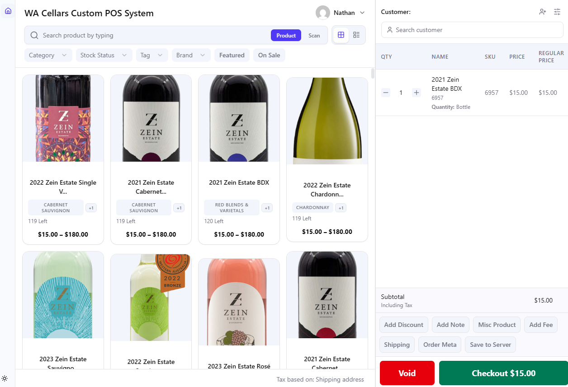The image size is (568, 387).
Task: Click the Red Blends & Varietals tag
Action: (232, 208)
